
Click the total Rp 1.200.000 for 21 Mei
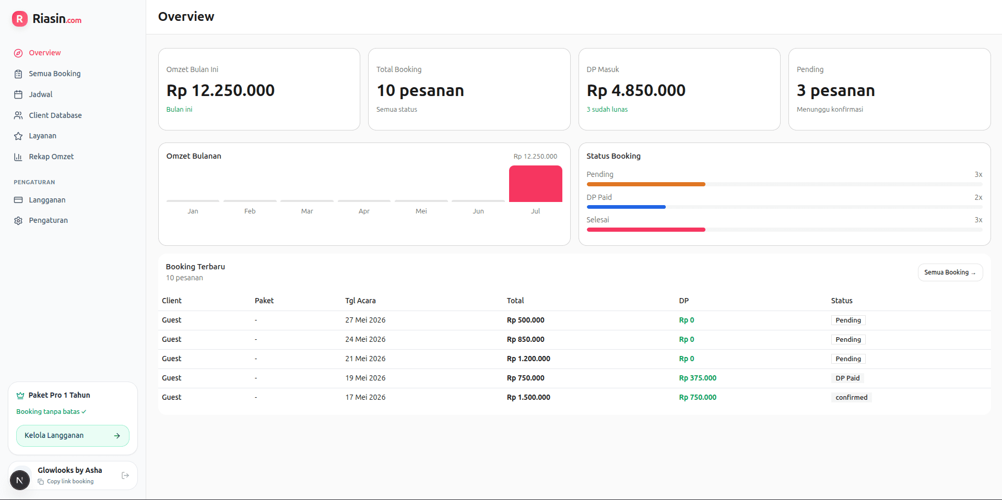point(528,359)
